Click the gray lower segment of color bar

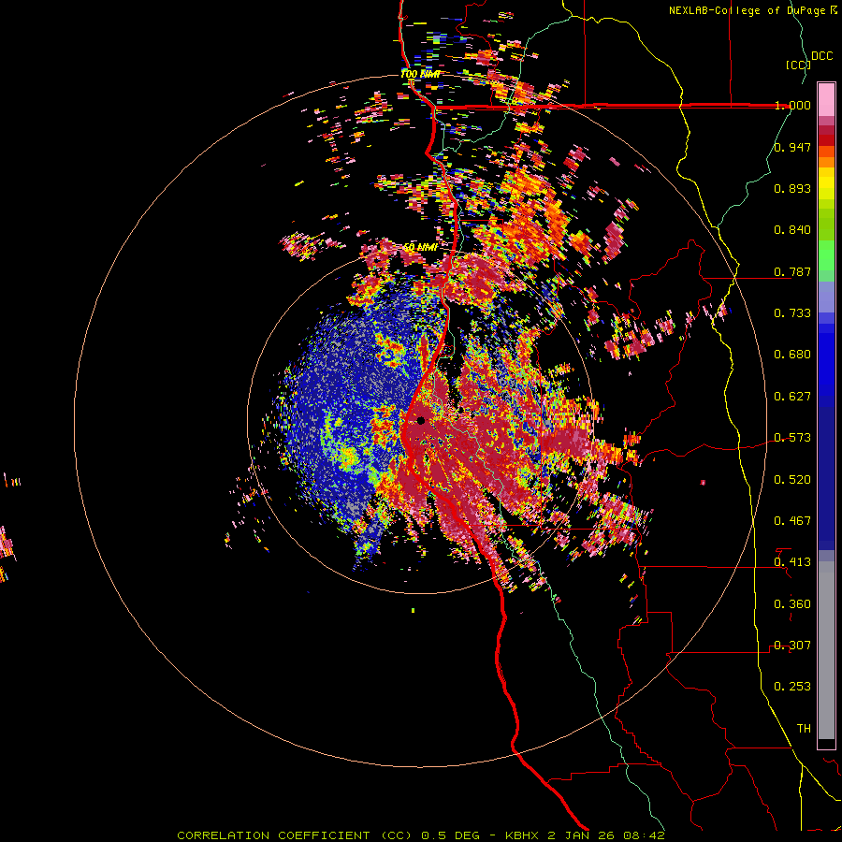pos(826,650)
